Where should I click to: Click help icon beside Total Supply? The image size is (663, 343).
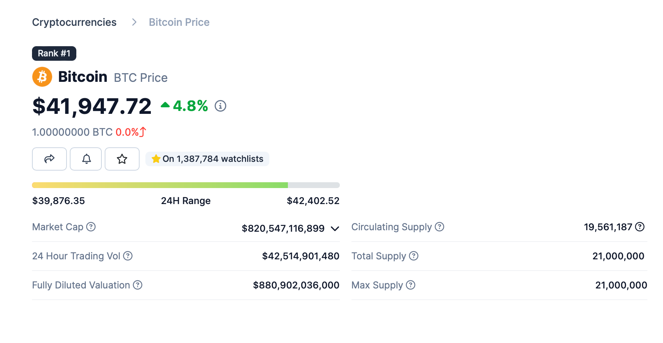pos(414,256)
